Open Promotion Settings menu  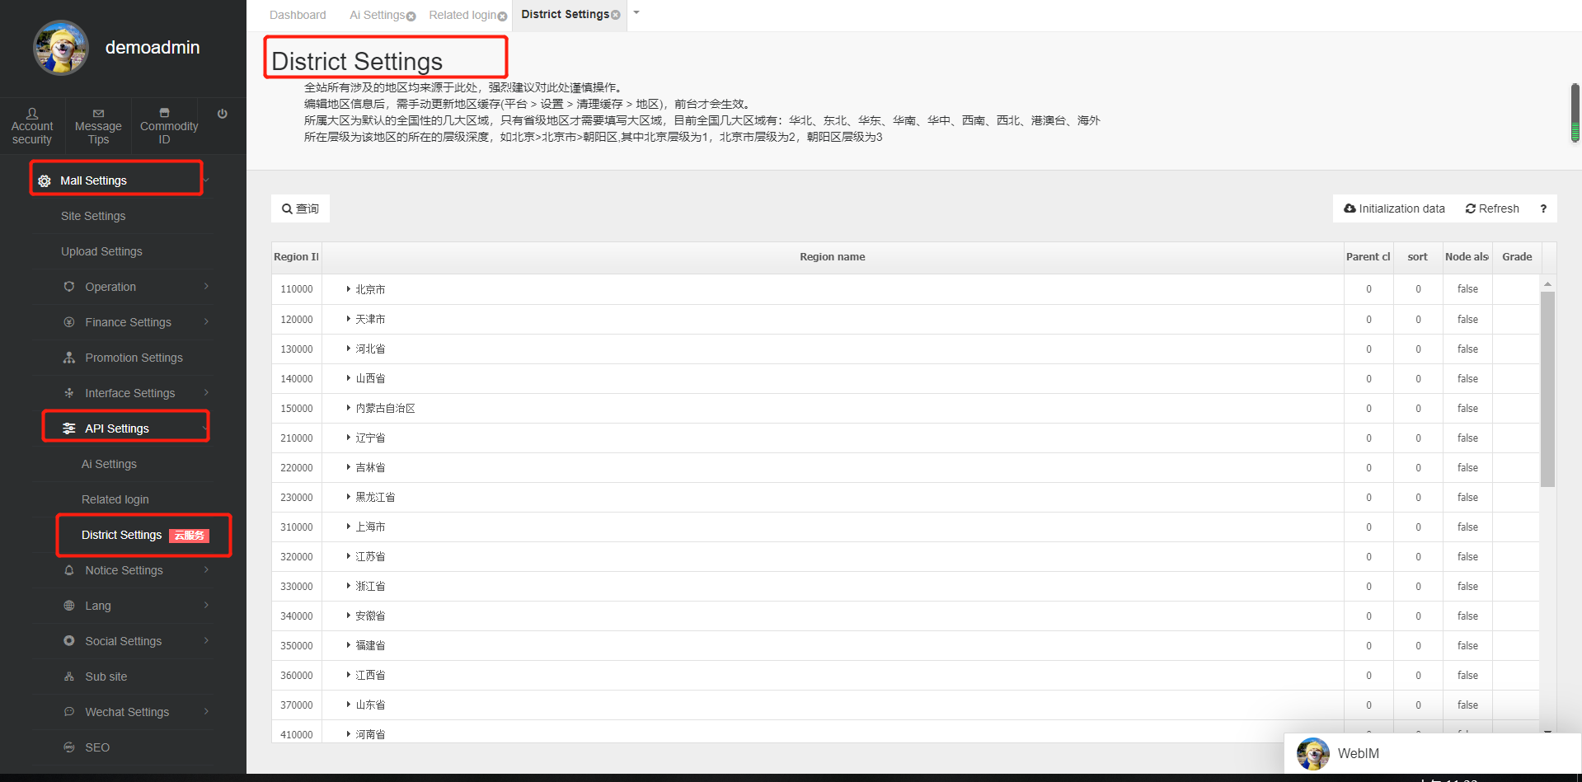click(x=122, y=358)
